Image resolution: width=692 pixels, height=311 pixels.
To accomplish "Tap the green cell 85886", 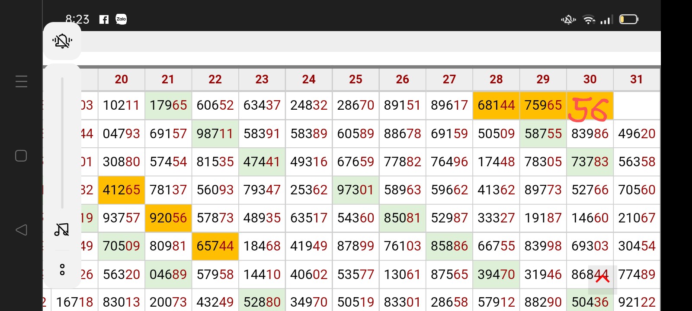I will [x=449, y=246].
